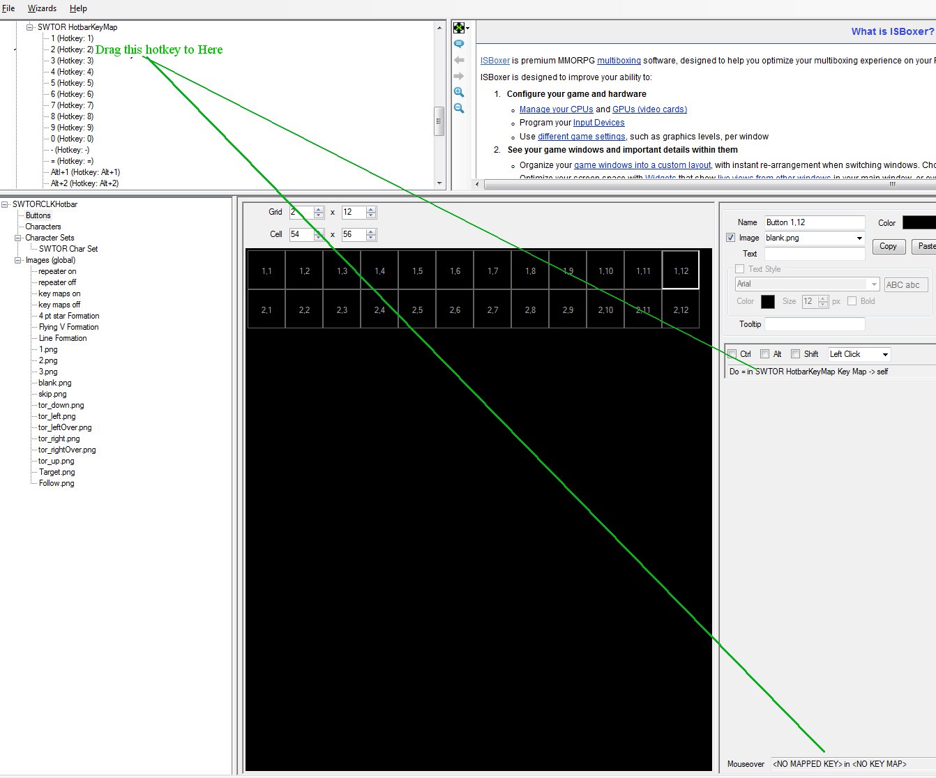The width and height of the screenshot is (936, 778).
Task: Click the Grid rows stepper arrows
Action: (x=319, y=213)
